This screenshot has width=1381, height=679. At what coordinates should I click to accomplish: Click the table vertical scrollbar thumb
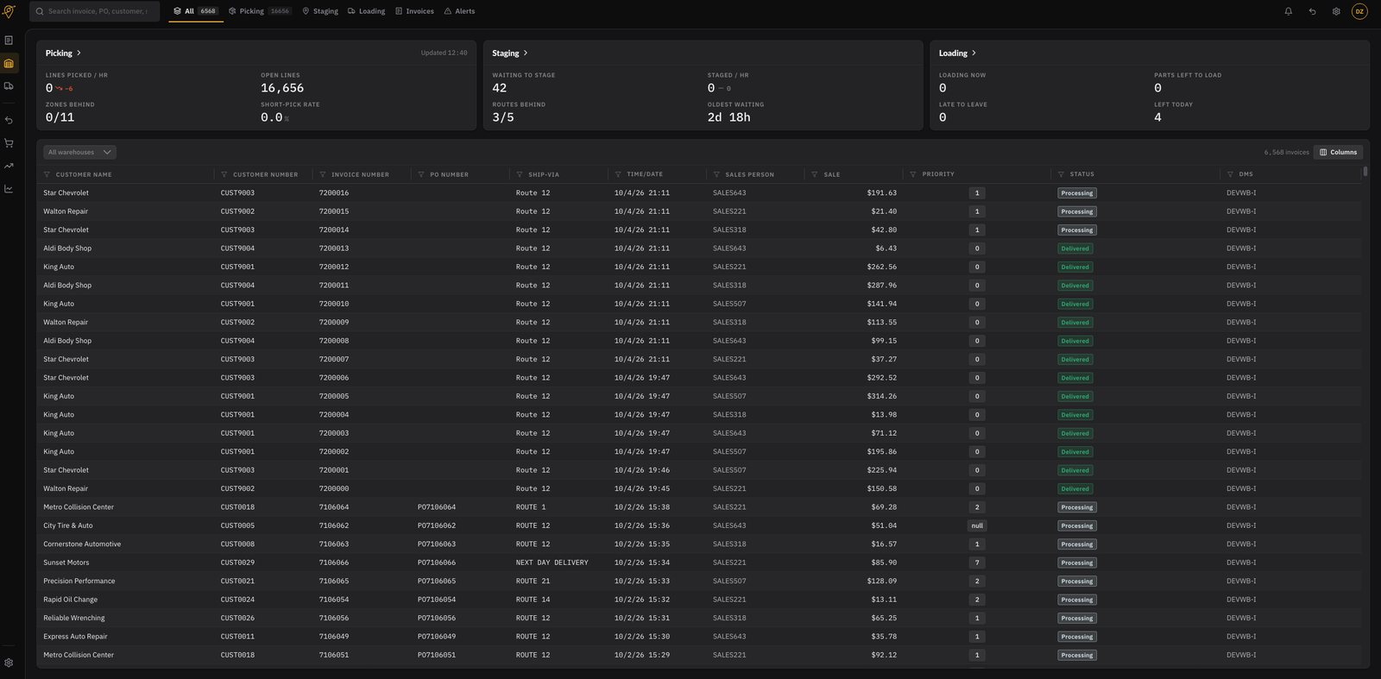pos(1365,172)
